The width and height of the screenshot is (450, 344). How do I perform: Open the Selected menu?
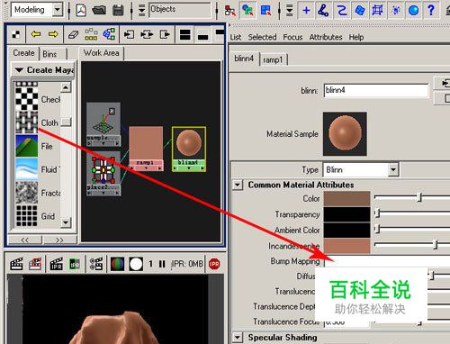(262, 37)
